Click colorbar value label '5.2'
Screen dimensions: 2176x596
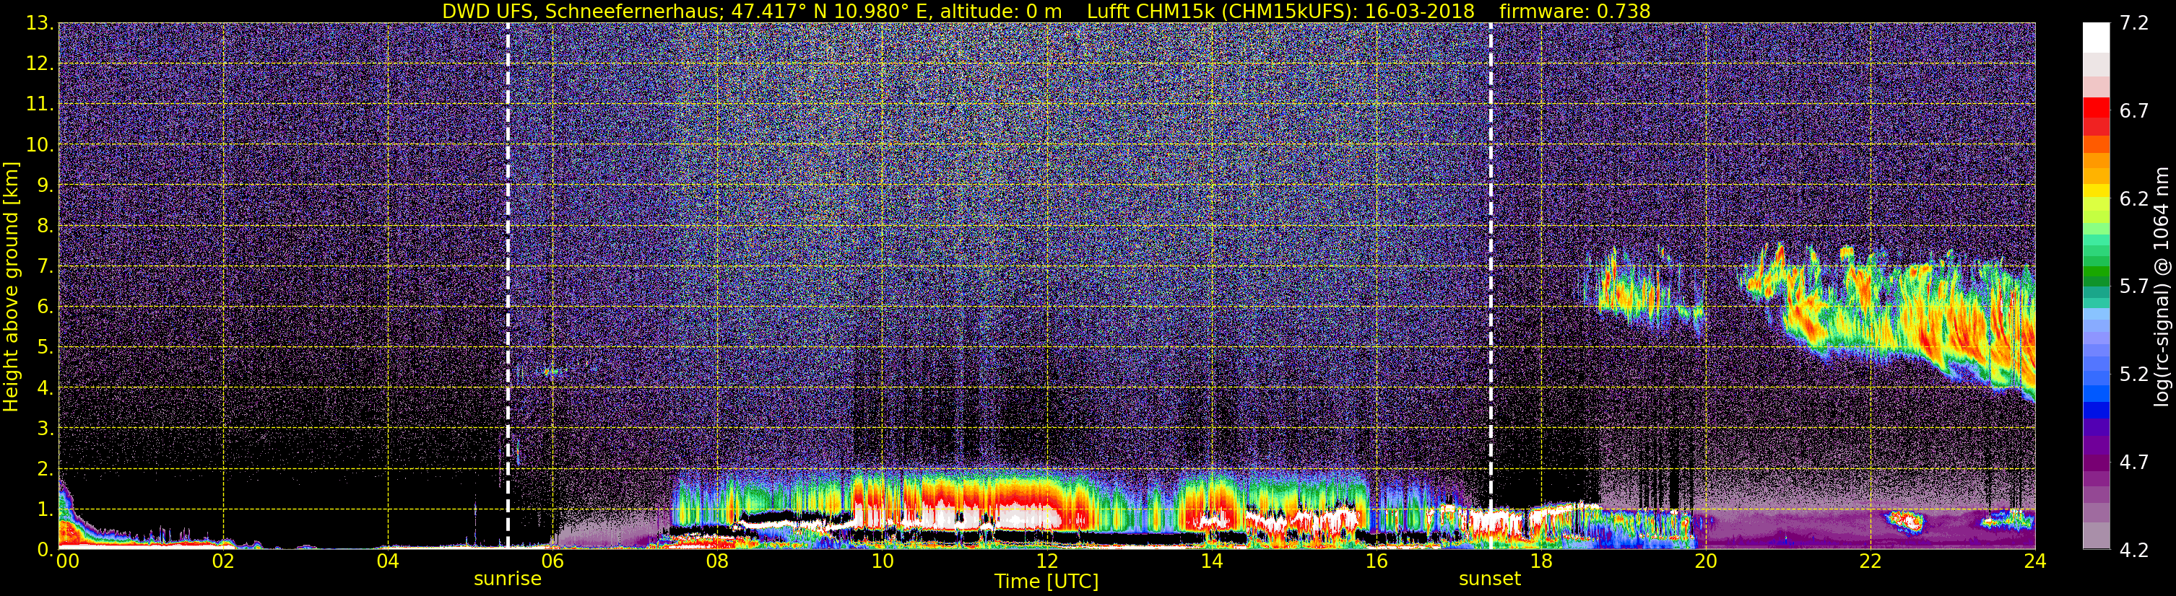[2134, 374]
